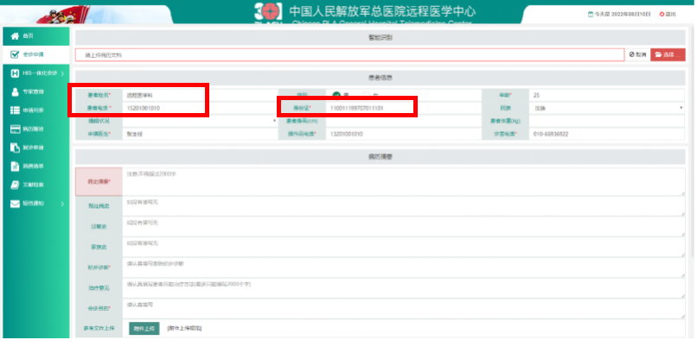The height and width of the screenshot is (340, 697).
Task: Click the 智能识别 section header
Action: [380, 37]
